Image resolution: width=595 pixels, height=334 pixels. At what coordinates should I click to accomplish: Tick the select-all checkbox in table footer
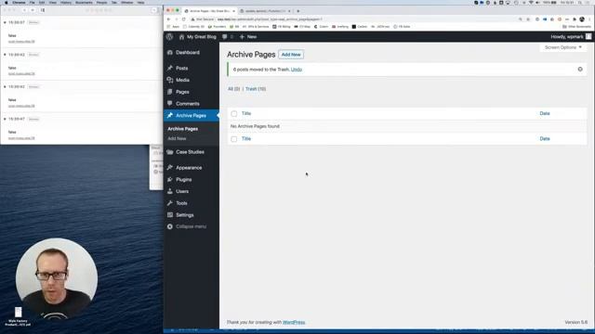point(233,139)
